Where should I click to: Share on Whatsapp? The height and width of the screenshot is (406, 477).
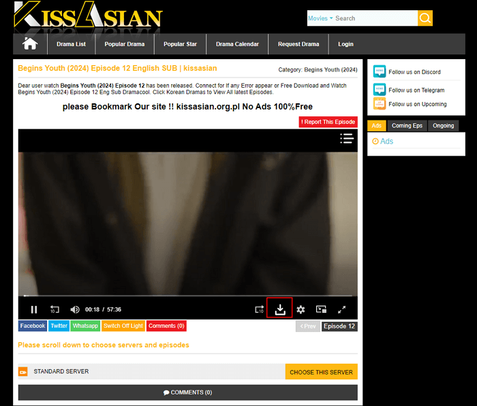coord(85,326)
